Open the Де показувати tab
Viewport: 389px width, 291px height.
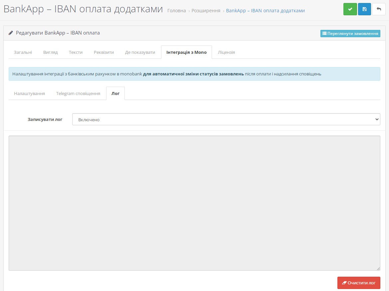pyautogui.click(x=140, y=52)
